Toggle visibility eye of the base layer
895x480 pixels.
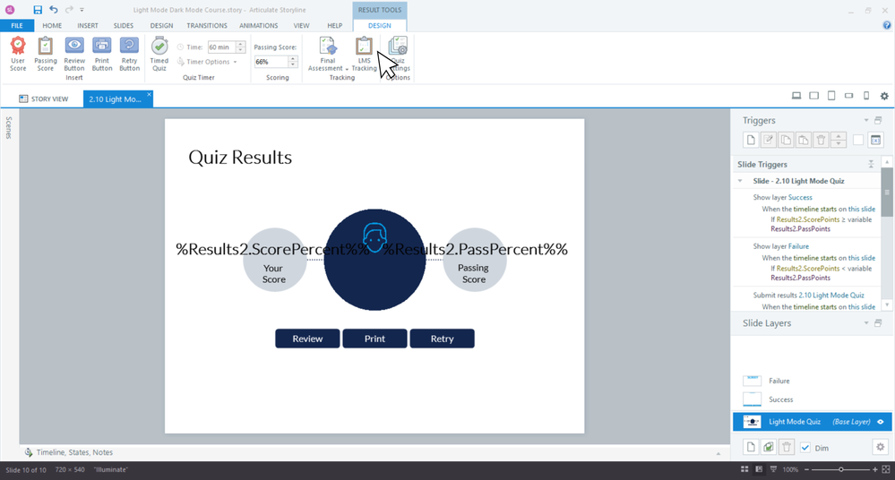click(x=881, y=422)
